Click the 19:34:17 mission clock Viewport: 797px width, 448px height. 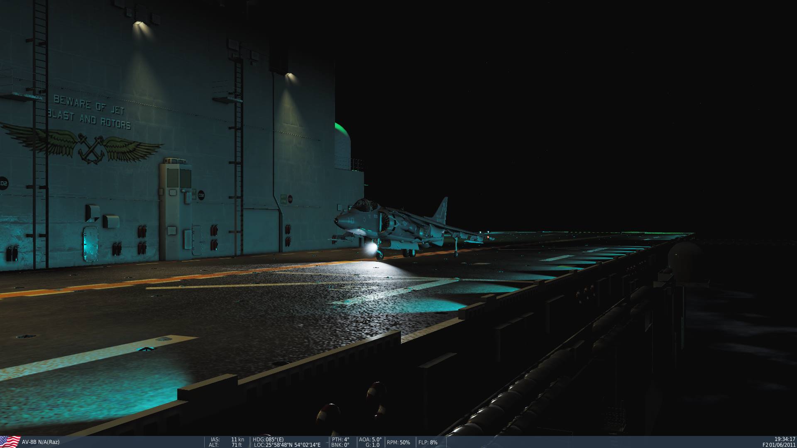pos(785,439)
